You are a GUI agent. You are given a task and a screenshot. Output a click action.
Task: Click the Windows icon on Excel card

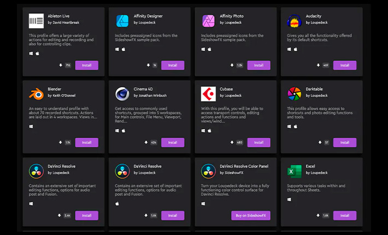tap(289, 200)
